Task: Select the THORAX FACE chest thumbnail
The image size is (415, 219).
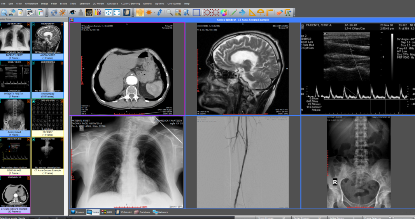Action: coord(15,41)
